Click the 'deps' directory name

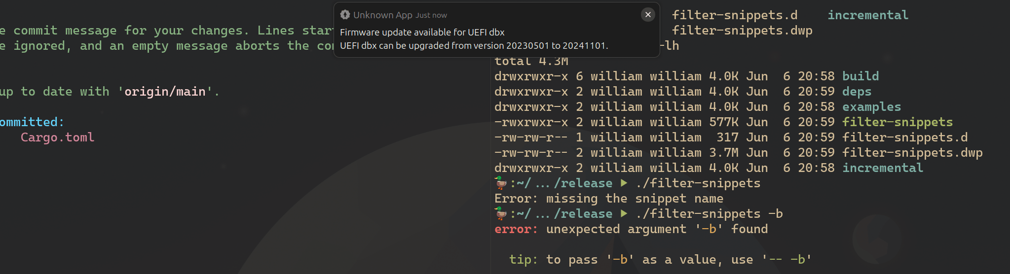point(857,92)
